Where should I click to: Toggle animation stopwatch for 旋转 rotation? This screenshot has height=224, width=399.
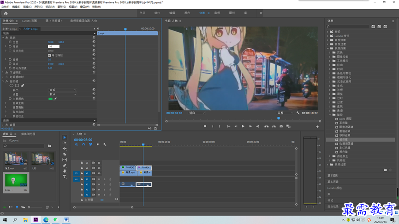click(x=10, y=59)
